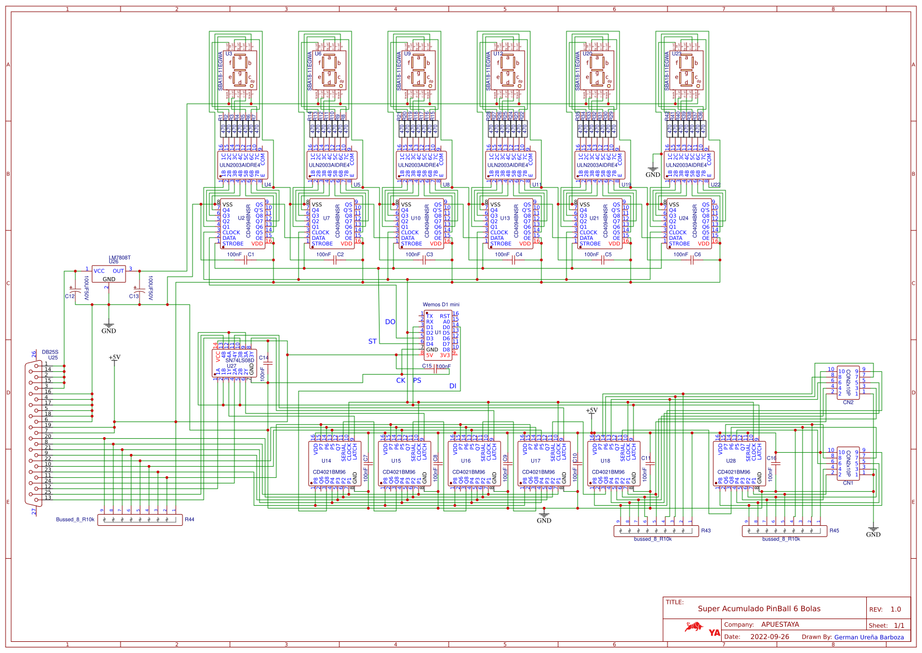Select the DB25S connector U25
Viewport: 922px width, 653px height.
35,432
